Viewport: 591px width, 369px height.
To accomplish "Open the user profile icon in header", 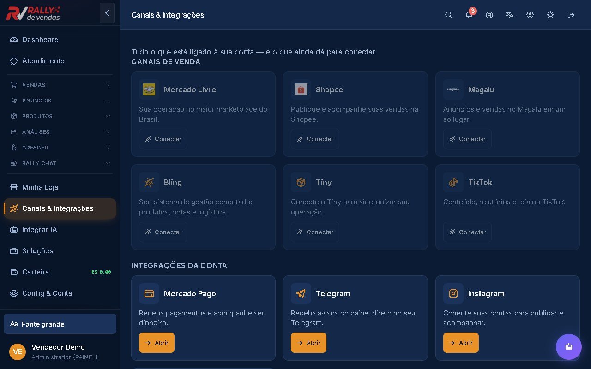I will [489, 15].
